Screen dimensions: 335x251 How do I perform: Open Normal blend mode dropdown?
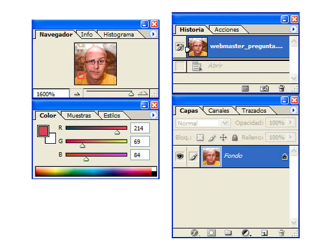pos(203,123)
